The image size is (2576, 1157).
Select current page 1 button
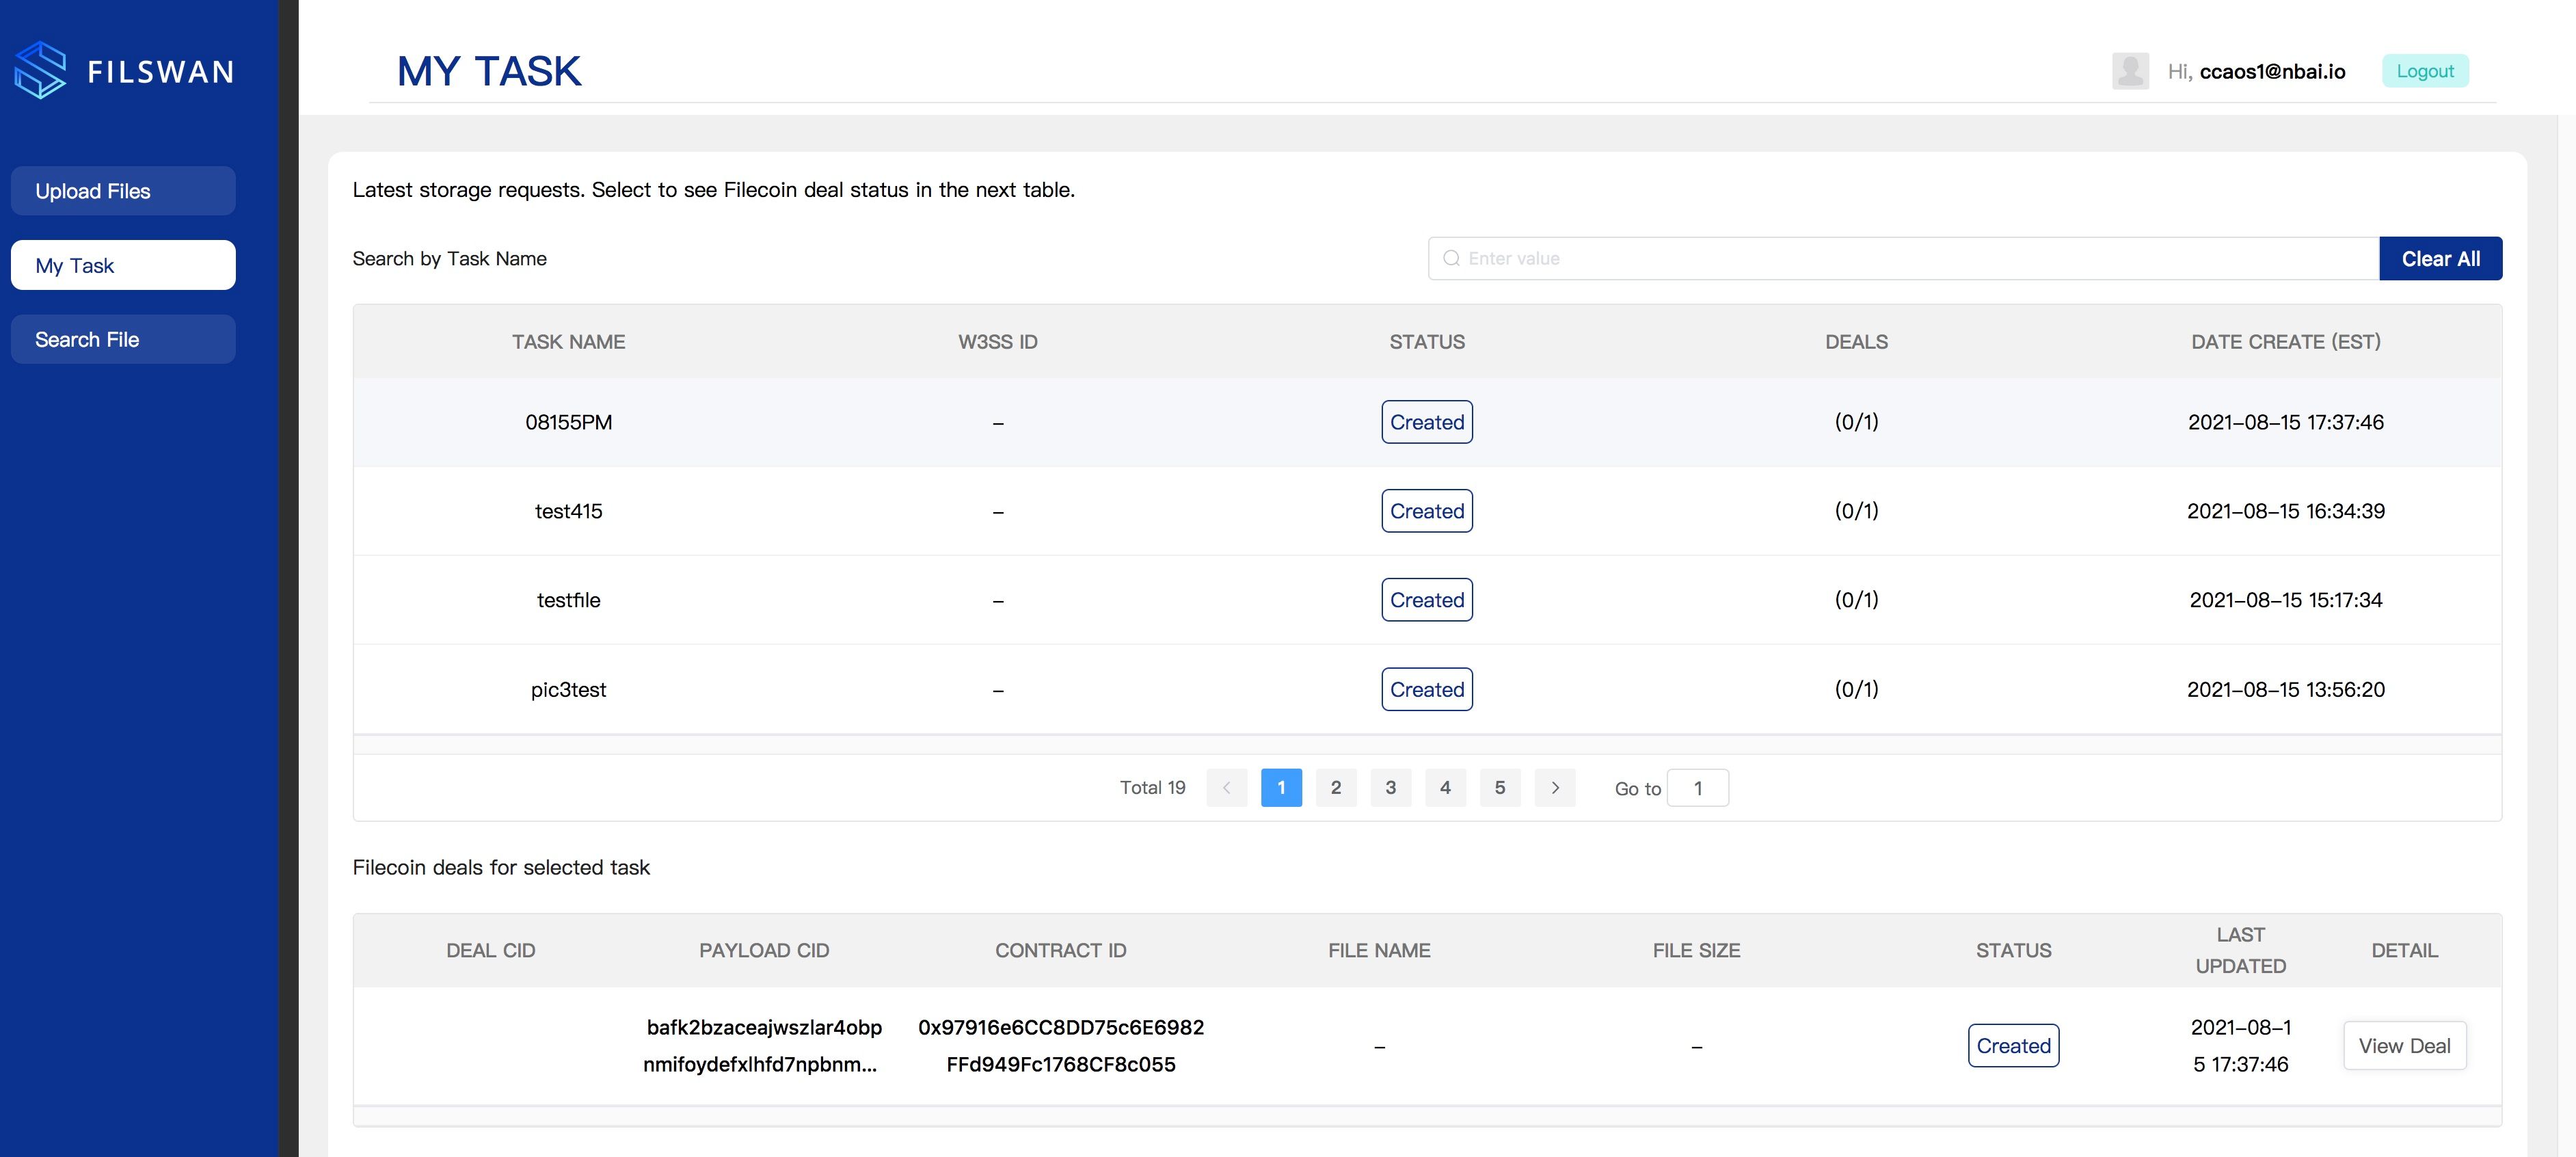(x=1281, y=788)
